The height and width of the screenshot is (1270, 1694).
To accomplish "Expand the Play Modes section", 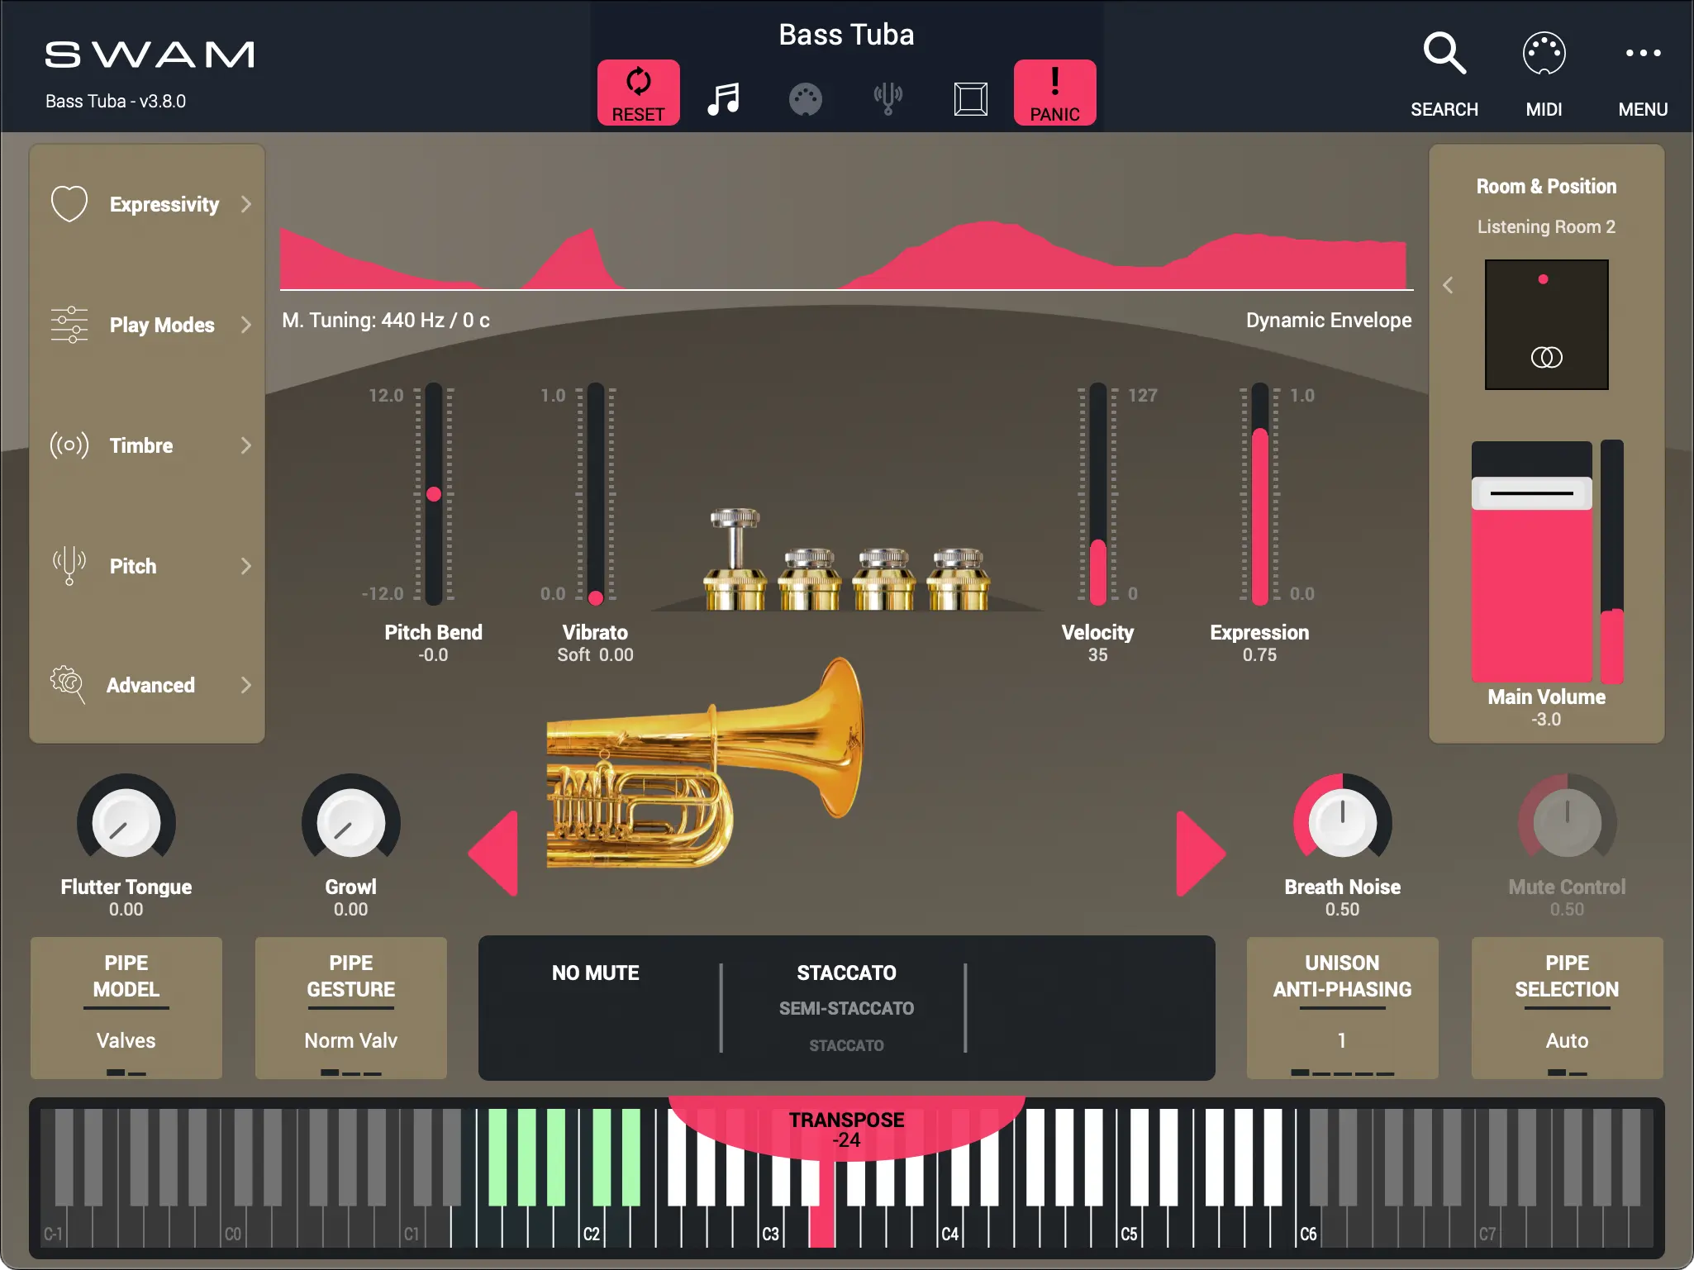I will click(x=149, y=325).
